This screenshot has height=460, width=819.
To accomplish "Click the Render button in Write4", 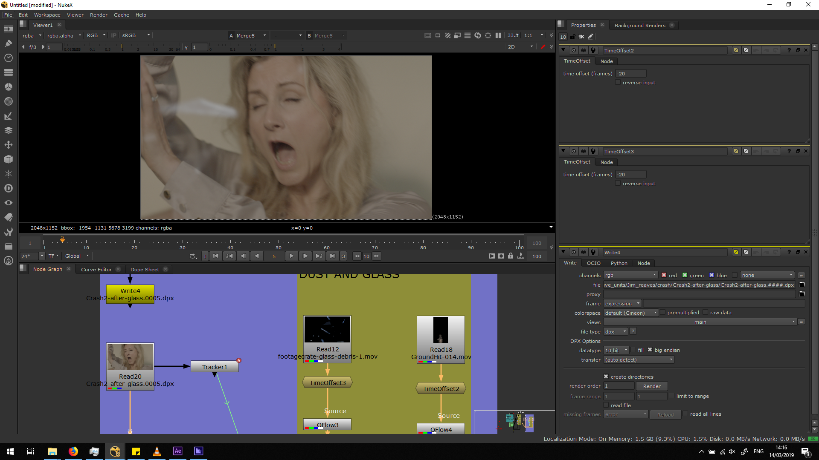I will tap(651, 386).
